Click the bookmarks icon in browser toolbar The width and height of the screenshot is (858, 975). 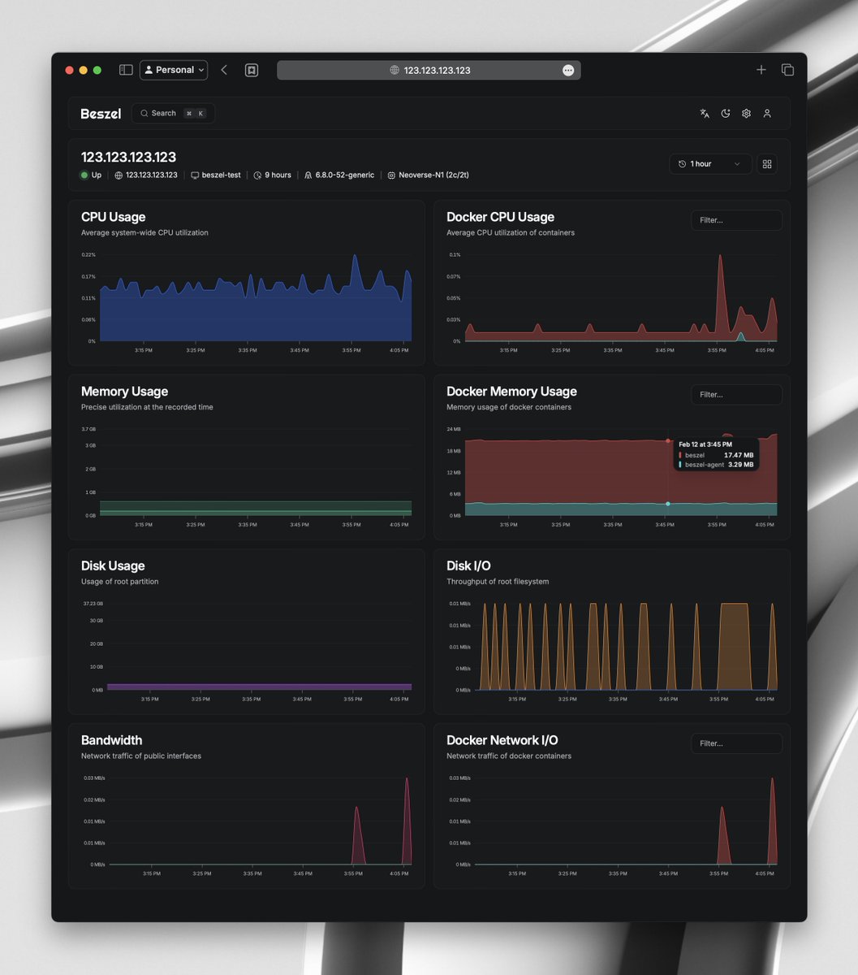[x=252, y=70]
